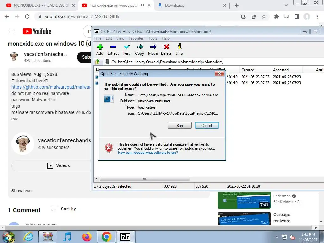Open the 7-Zip File menu
The width and height of the screenshot is (324, 243).
[98, 38]
